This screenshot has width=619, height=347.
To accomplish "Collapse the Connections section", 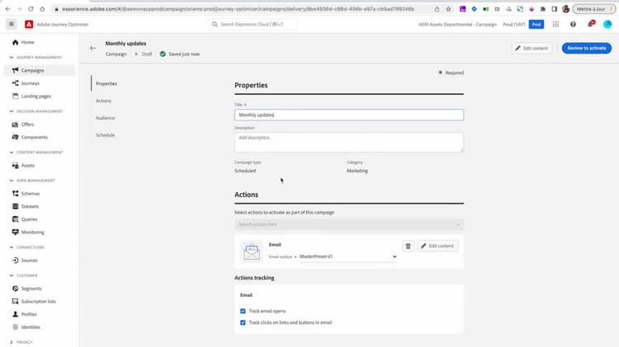I will click(12, 247).
